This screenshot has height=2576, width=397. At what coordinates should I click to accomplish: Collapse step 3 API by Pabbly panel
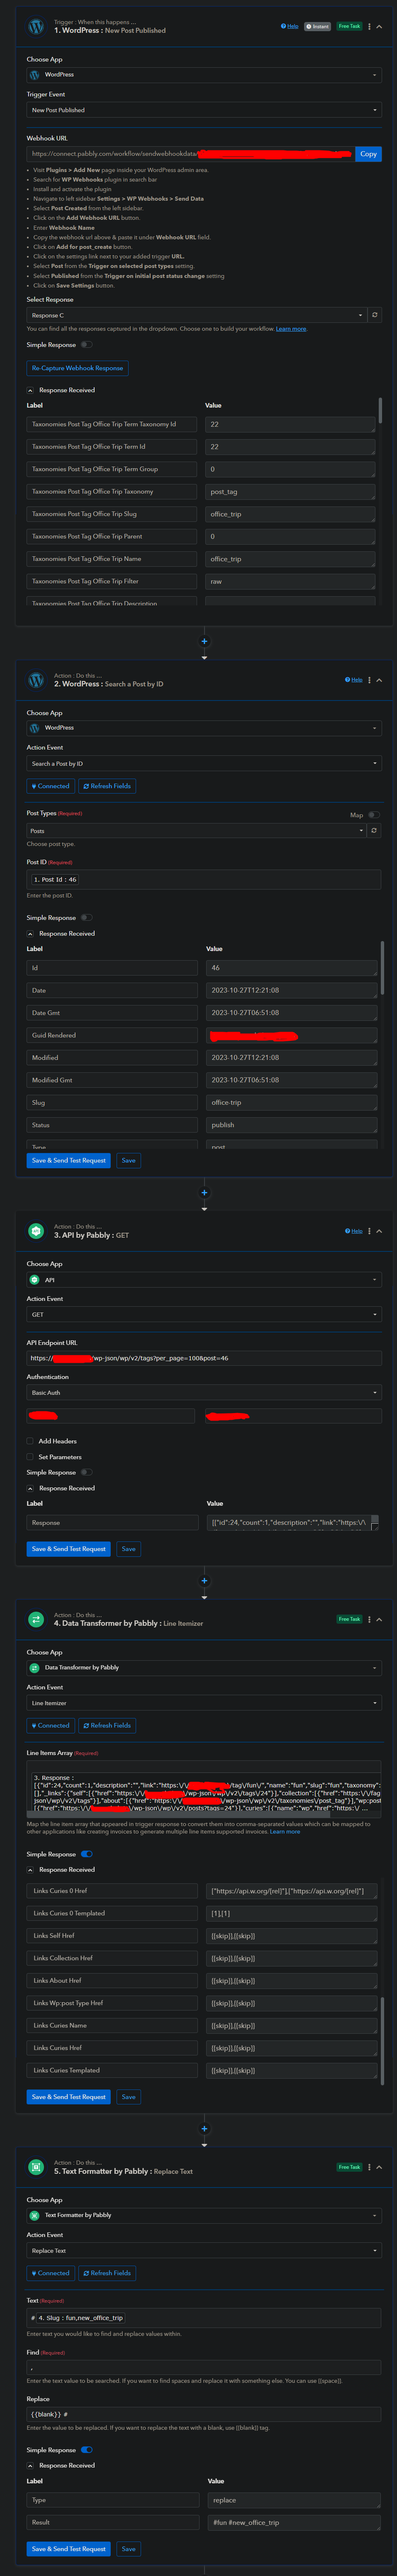click(x=379, y=1231)
